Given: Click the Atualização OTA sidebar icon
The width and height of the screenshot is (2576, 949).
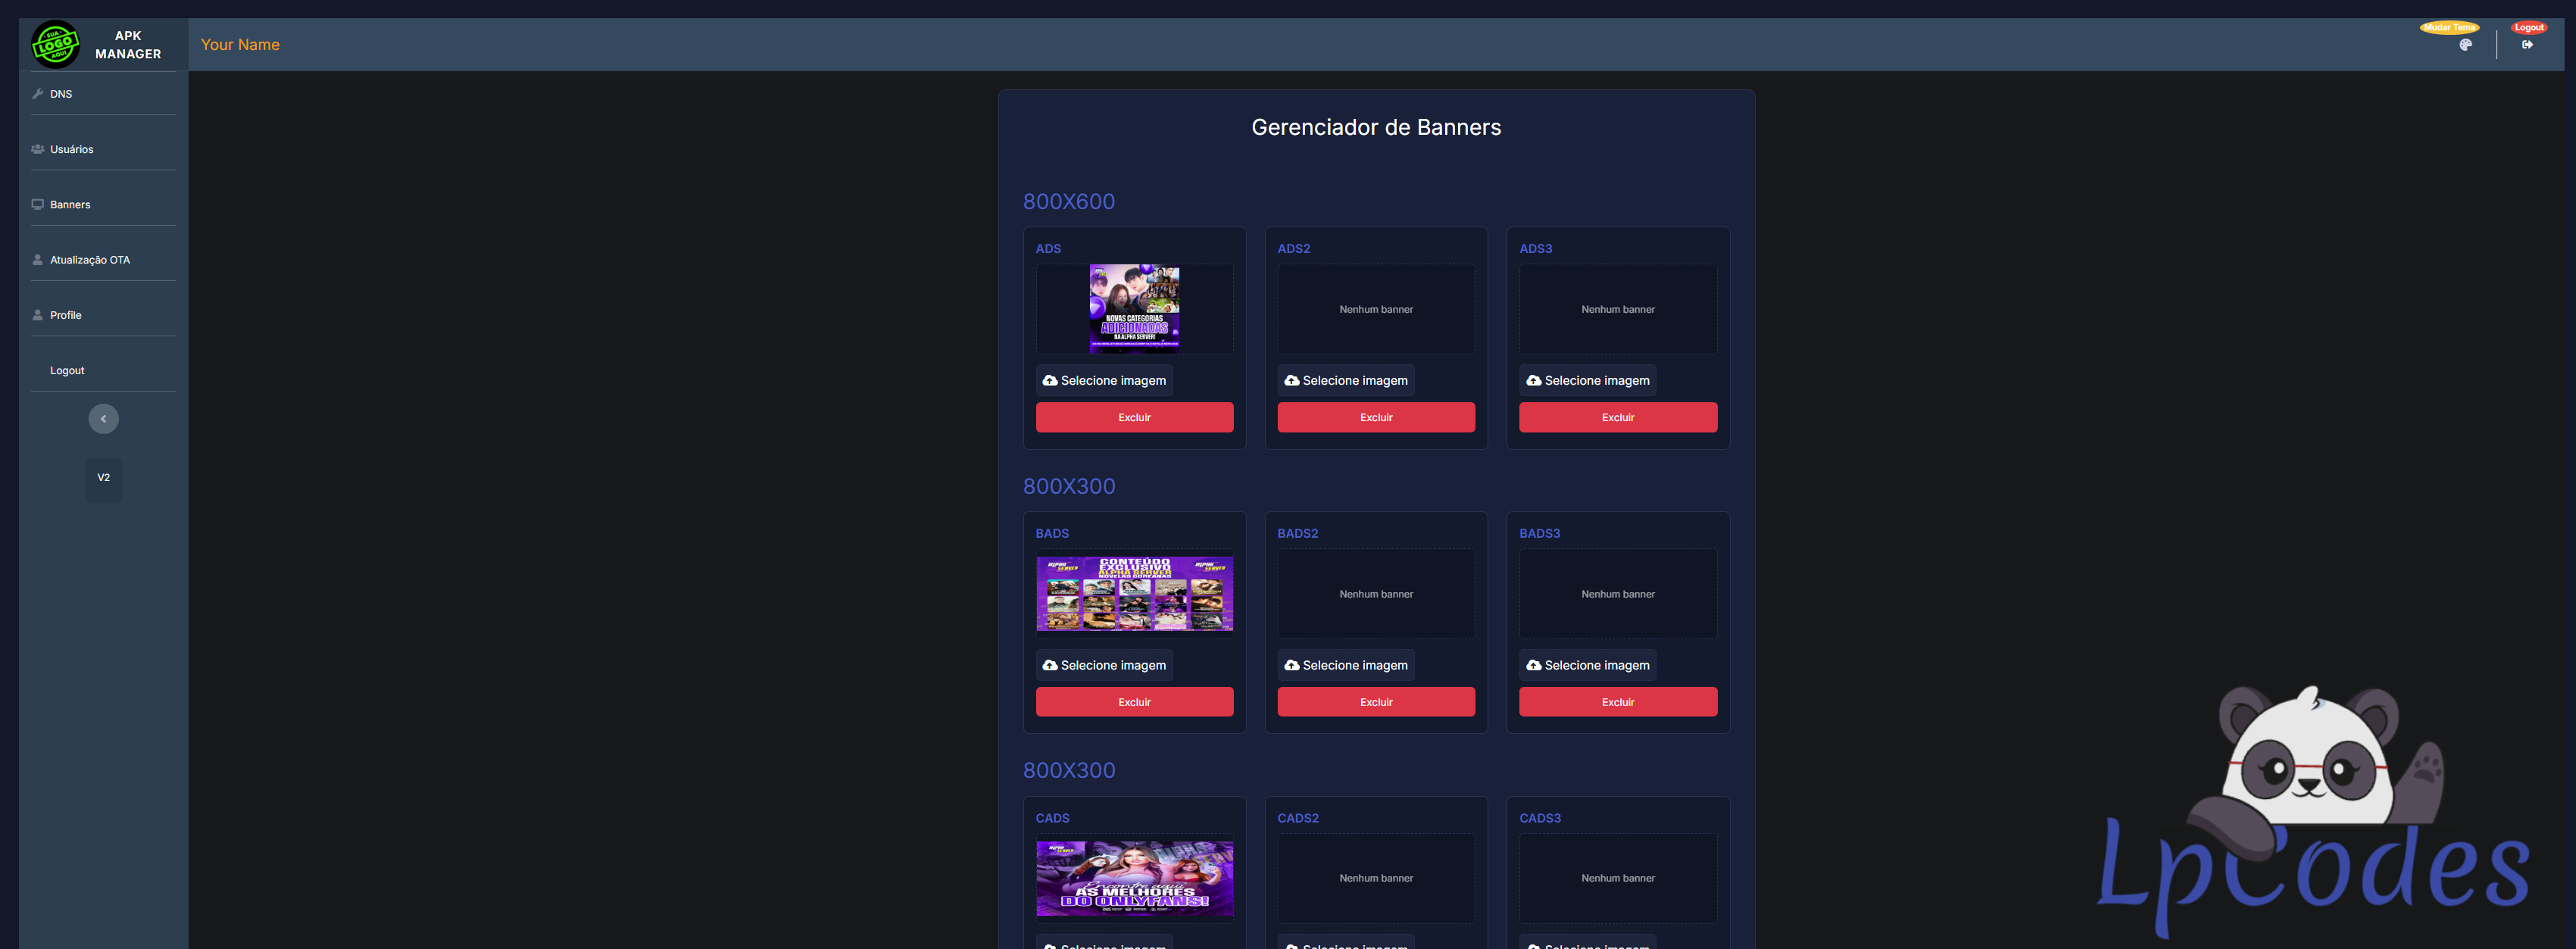Looking at the screenshot, I should pos(38,260).
